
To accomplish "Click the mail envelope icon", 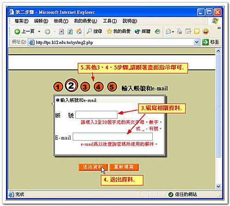I will click(168, 32).
